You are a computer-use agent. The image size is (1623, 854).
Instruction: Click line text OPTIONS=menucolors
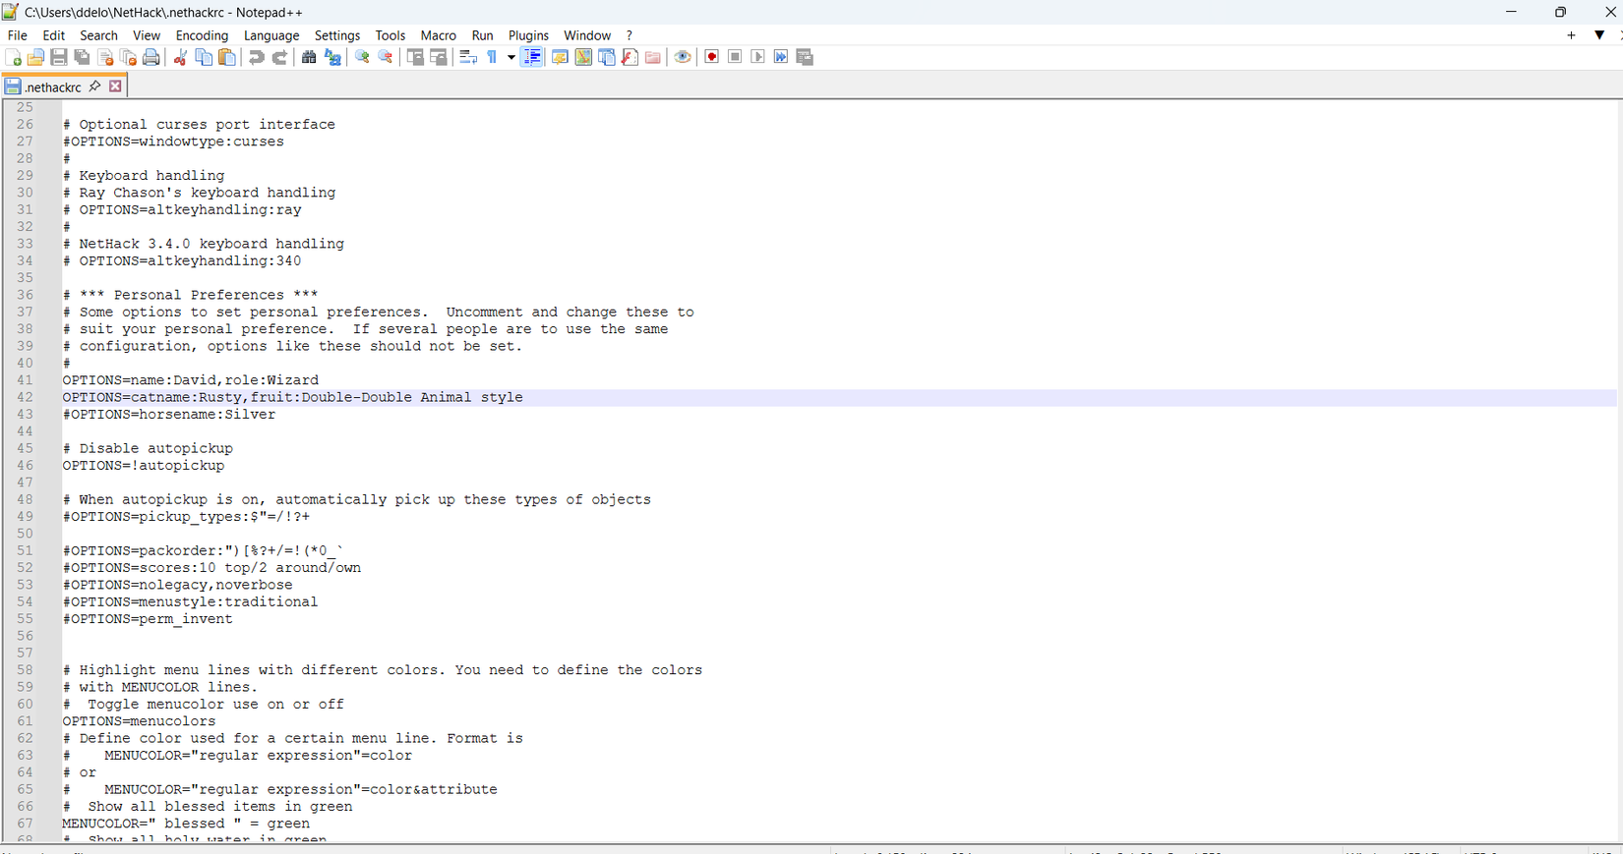click(x=139, y=721)
